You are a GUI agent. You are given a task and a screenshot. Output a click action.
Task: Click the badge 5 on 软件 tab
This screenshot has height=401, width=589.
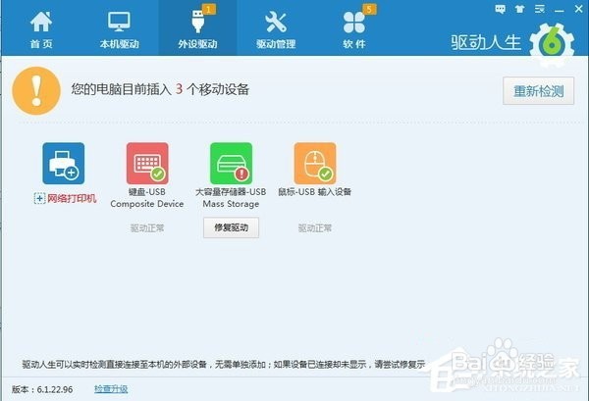click(x=369, y=9)
